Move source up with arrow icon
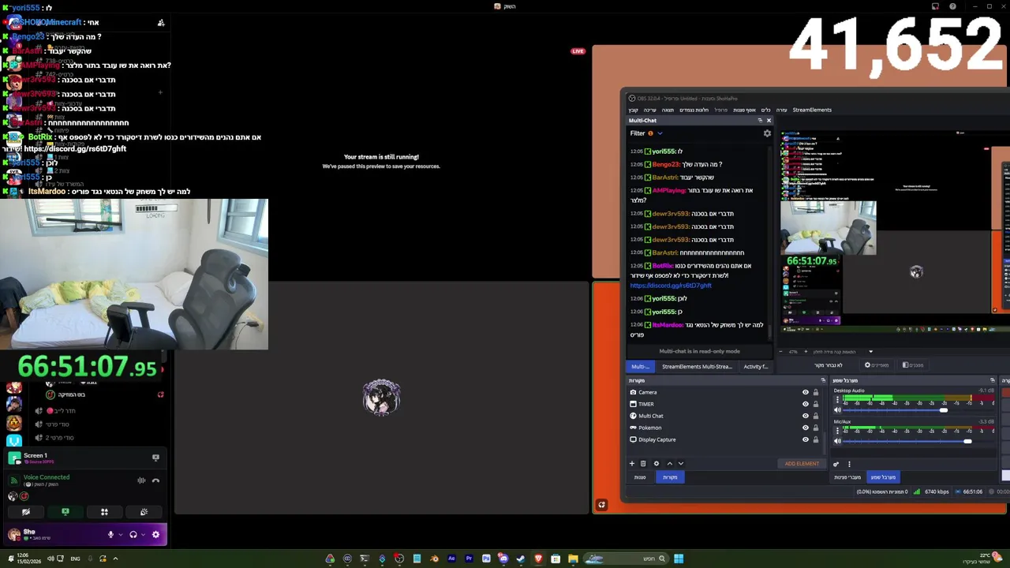Viewport: 1010px width, 568px height. [x=669, y=464]
